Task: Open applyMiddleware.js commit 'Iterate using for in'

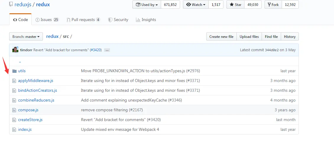Action: pyautogui.click(x=140, y=81)
